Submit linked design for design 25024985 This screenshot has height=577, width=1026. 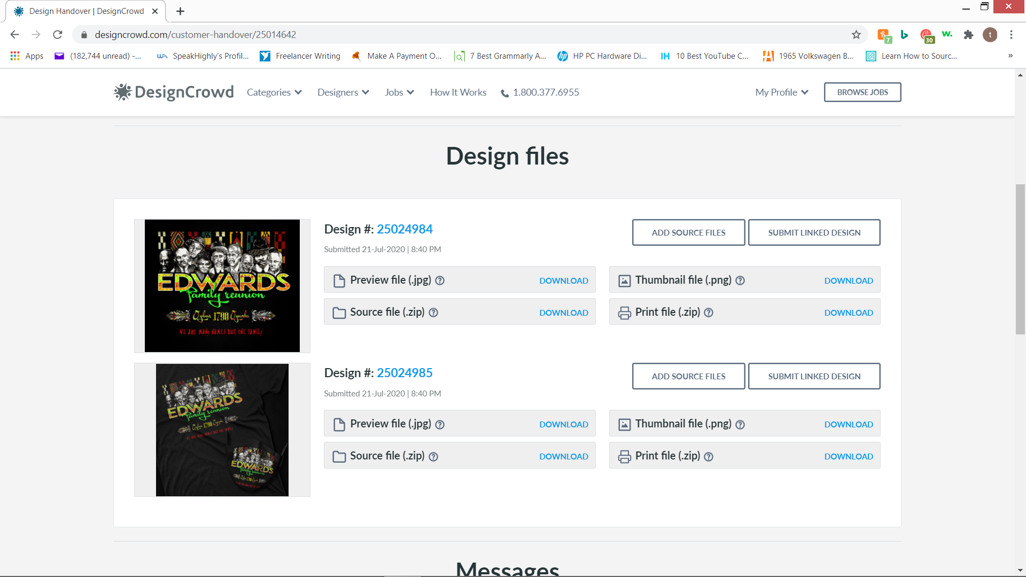coord(814,376)
